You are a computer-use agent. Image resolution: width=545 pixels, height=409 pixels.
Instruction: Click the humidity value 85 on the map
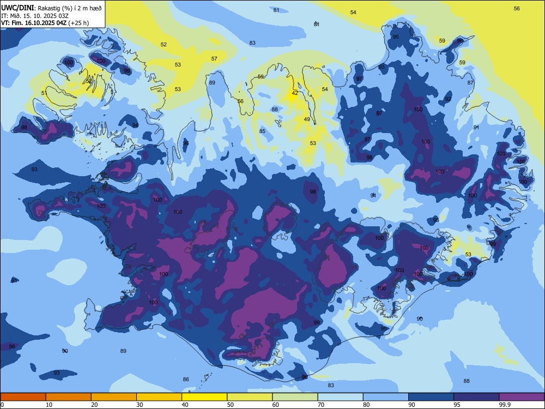263,131
